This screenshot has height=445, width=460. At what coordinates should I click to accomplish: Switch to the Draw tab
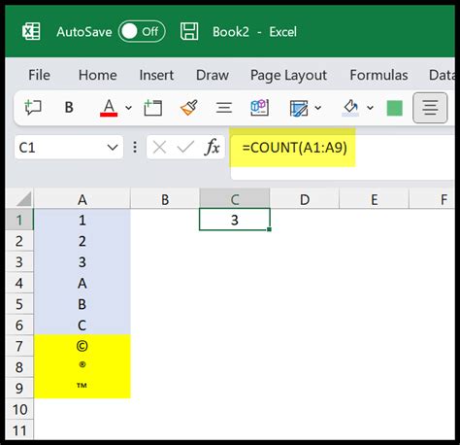[213, 75]
